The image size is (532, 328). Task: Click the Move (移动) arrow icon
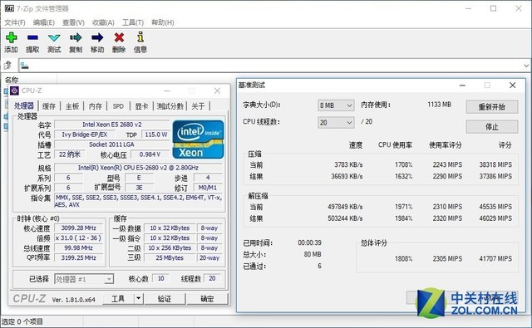[97, 37]
